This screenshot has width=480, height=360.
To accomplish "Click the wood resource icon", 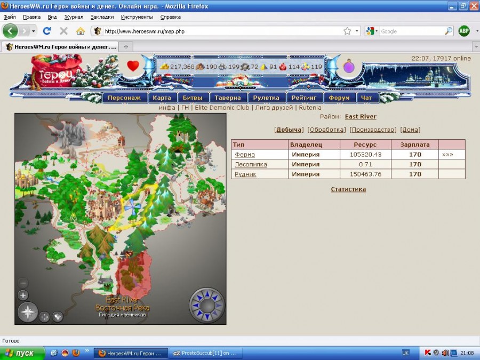I will pyautogui.click(x=200, y=67).
